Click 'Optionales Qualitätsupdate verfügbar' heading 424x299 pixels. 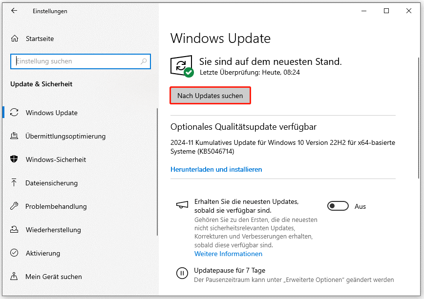point(243,127)
